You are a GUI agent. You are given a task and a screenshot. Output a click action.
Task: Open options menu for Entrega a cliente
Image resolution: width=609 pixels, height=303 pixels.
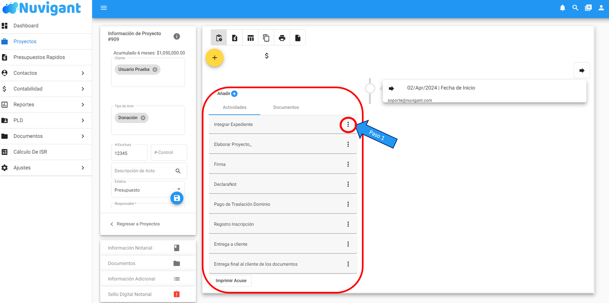348,244
